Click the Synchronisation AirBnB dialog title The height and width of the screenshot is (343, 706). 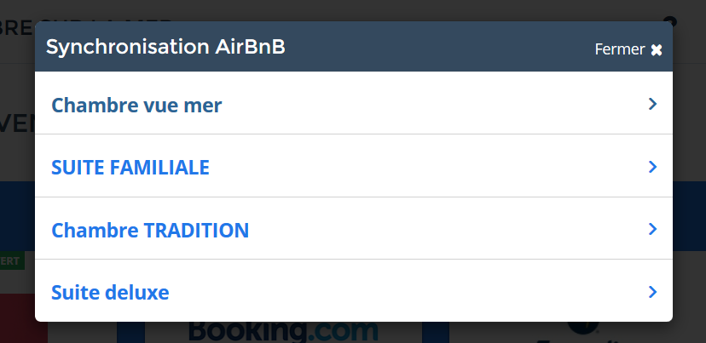click(x=165, y=47)
